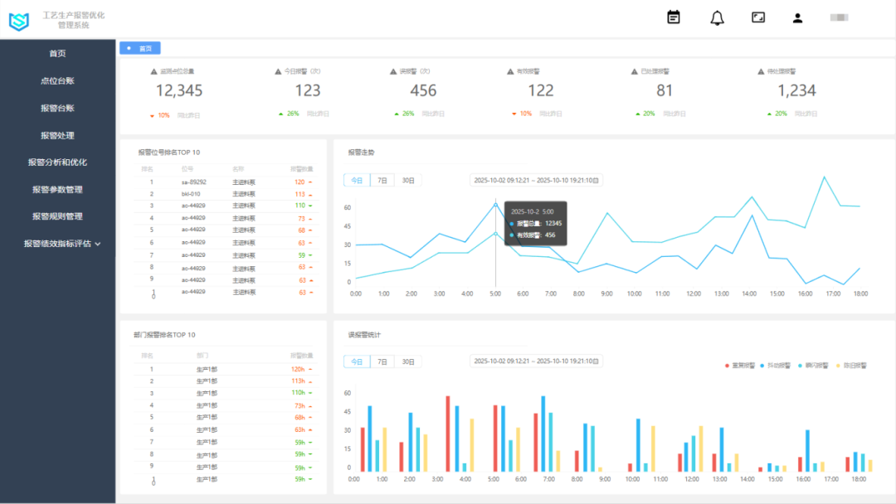Open the user profile icon
The width and height of the screenshot is (896, 504).
click(797, 18)
